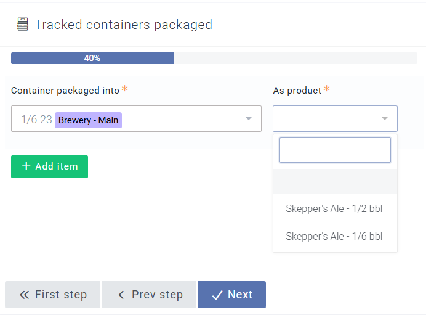The height and width of the screenshot is (315, 426).
Task: Click the Add item button
Action: [x=49, y=166]
